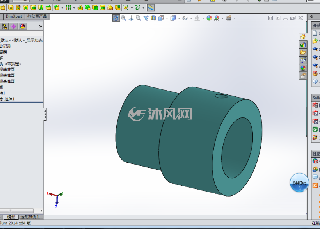Switch to the DimXpert tab
The width and height of the screenshot is (320, 229).
pyautogui.click(x=14, y=16)
